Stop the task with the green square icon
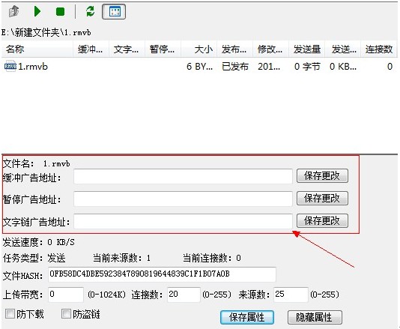 pos(60,11)
